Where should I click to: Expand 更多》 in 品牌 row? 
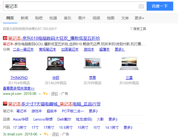coord(113,119)
